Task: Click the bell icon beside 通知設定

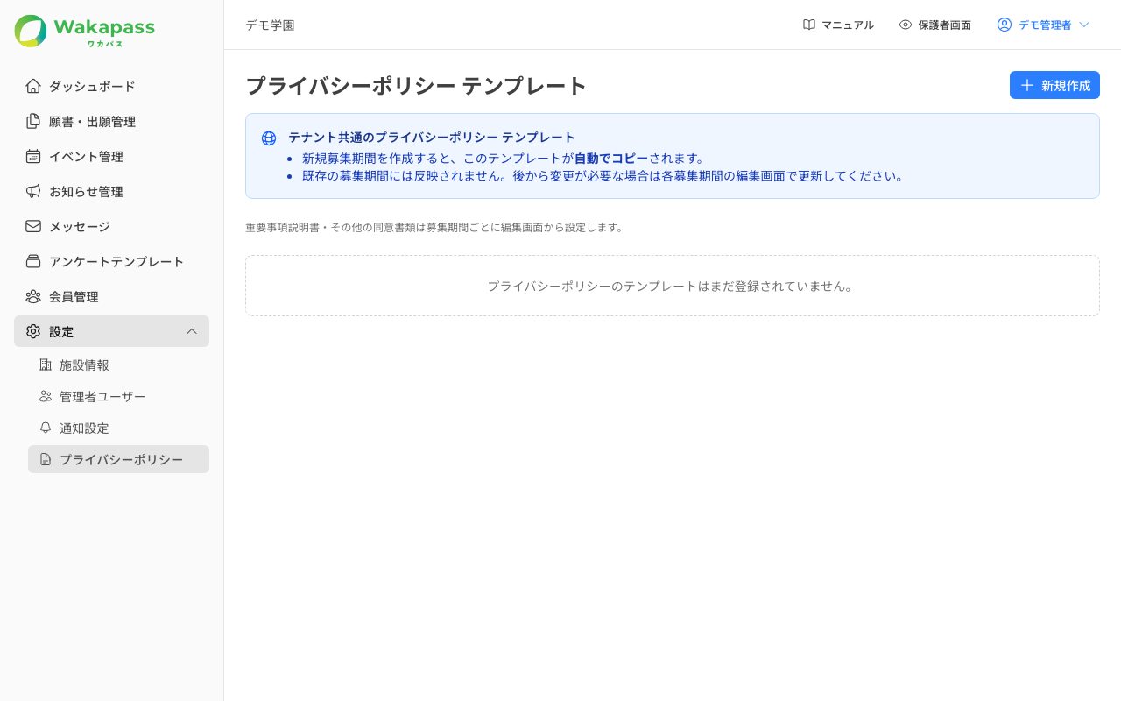Action: point(46,428)
